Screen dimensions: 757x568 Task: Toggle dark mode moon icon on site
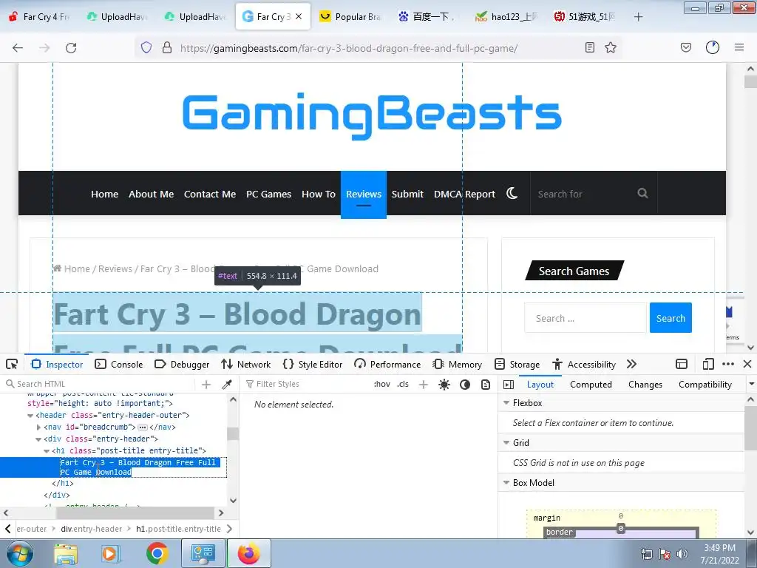point(512,193)
